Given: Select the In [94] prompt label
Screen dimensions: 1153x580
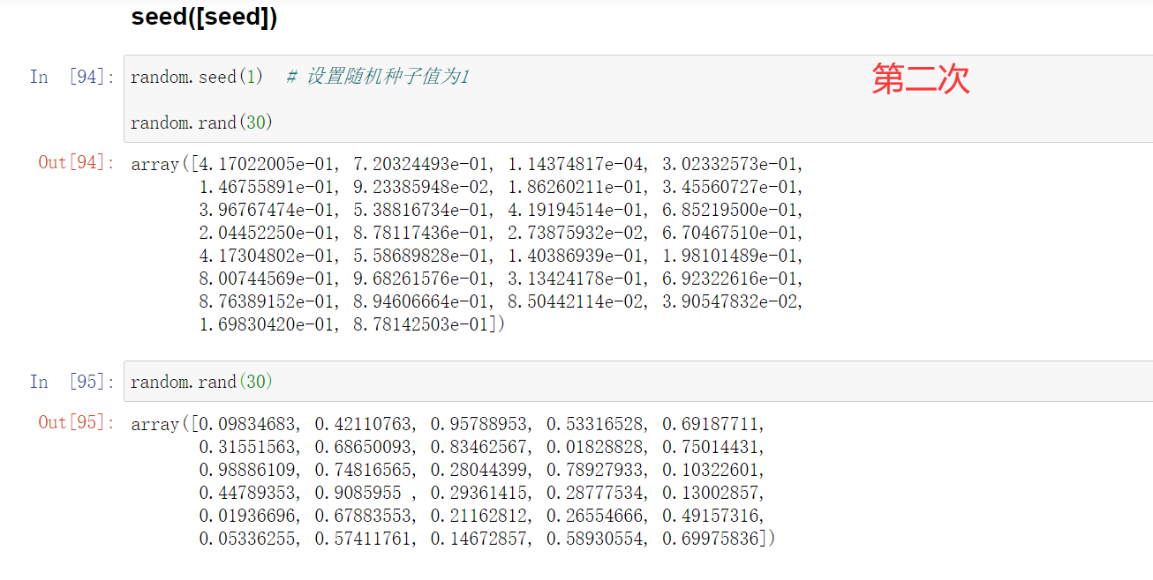Looking at the screenshot, I should 72,78.
